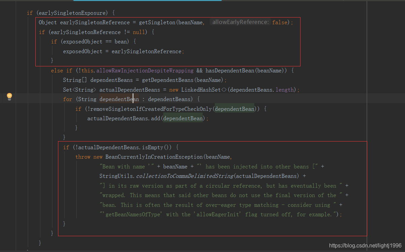Click string containing 'circular reference'
Image resolution: width=405 pixels, height=252 pixels.
pyautogui.click(x=221, y=186)
